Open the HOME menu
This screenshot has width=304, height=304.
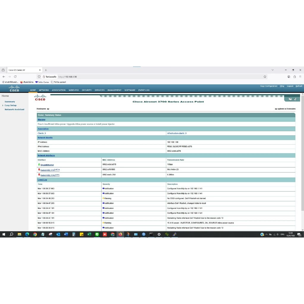33,90
